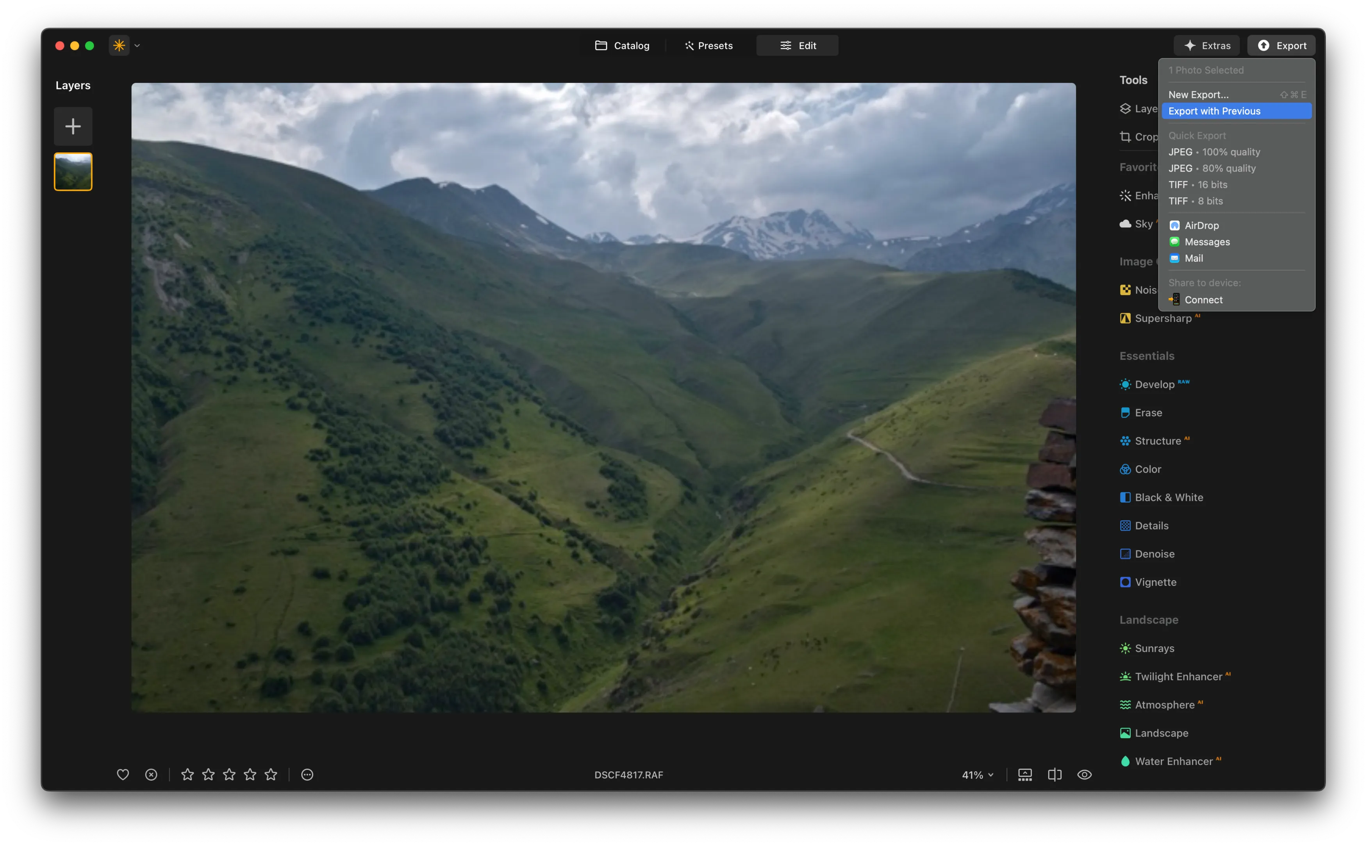Image resolution: width=1367 pixels, height=846 pixels.
Task: Open the Vignette tool
Action: click(1155, 582)
